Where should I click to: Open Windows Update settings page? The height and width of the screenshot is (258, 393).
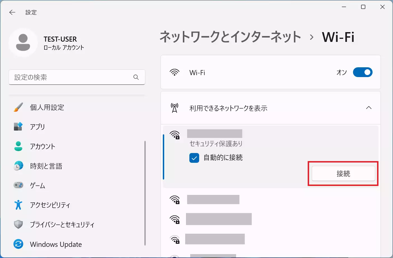[x=77, y=244]
